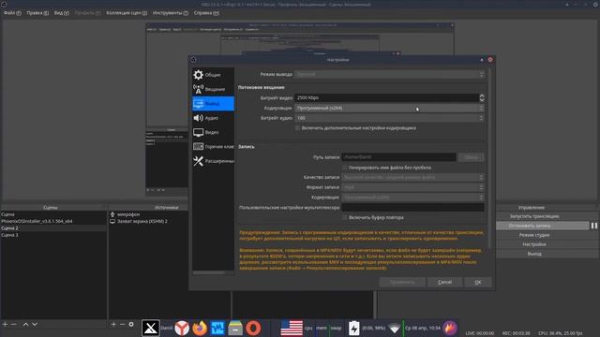Select the highlighted Output settings category
This screenshot has width=600, height=337.
213,104
